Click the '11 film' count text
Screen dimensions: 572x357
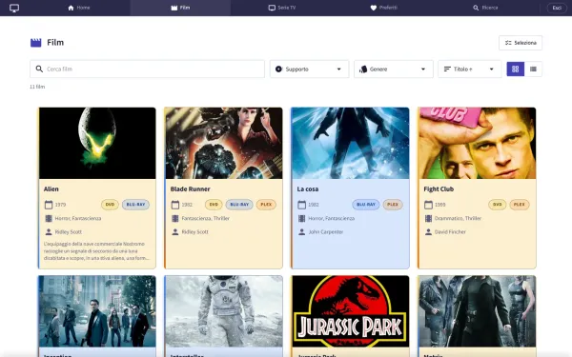[x=37, y=87]
